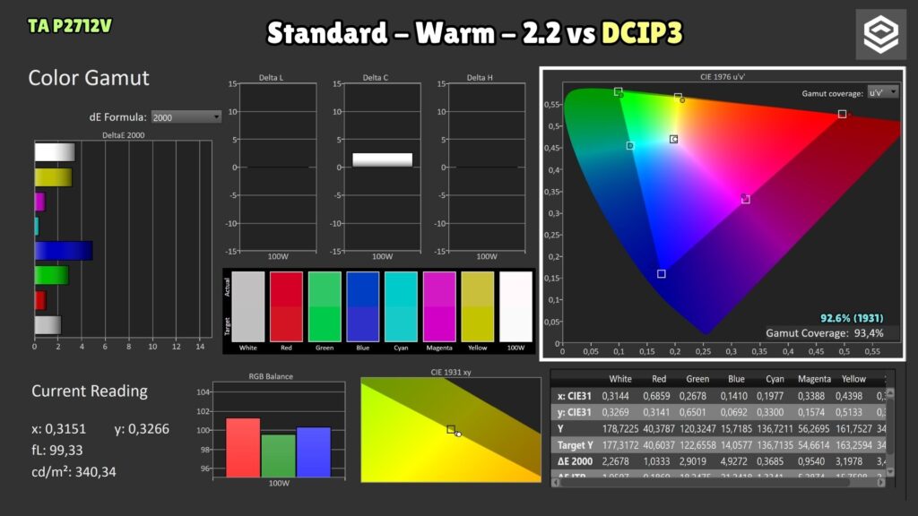Click the target square in CIE 1931 xy chart
918x516 pixels.
451,429
